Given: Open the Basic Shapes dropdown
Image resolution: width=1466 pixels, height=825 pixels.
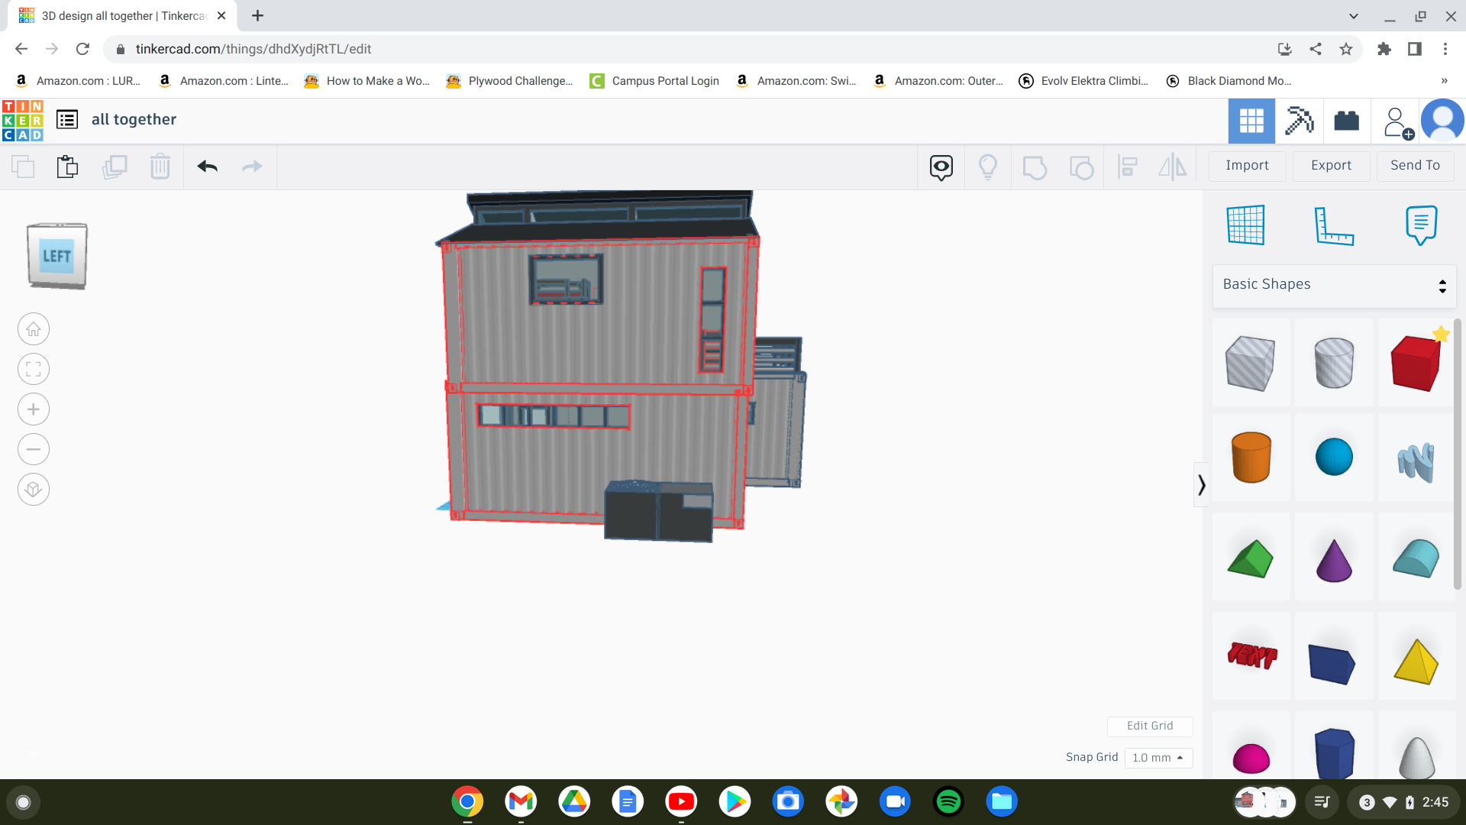Looking at the screenshot, I should (1332, 284).
